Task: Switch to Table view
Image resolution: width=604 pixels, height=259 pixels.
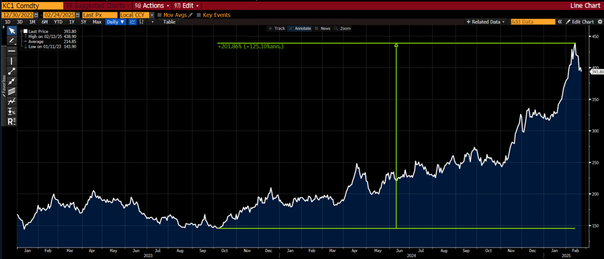Action: (169, 22)
